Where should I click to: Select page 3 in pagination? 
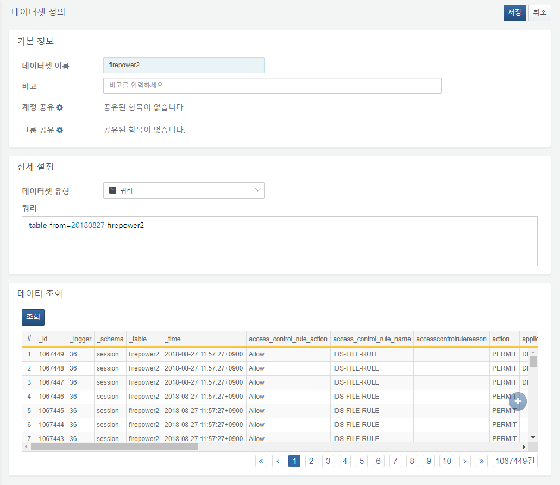click(328, 461)
